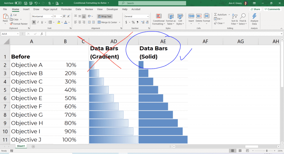
Task: Click the Format as Table icon
Action: 170,19
